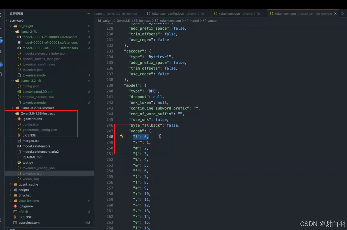The width and height of the screenshot is (347, 230).
Task: Click the "vocab": { line
Action: 139,131
